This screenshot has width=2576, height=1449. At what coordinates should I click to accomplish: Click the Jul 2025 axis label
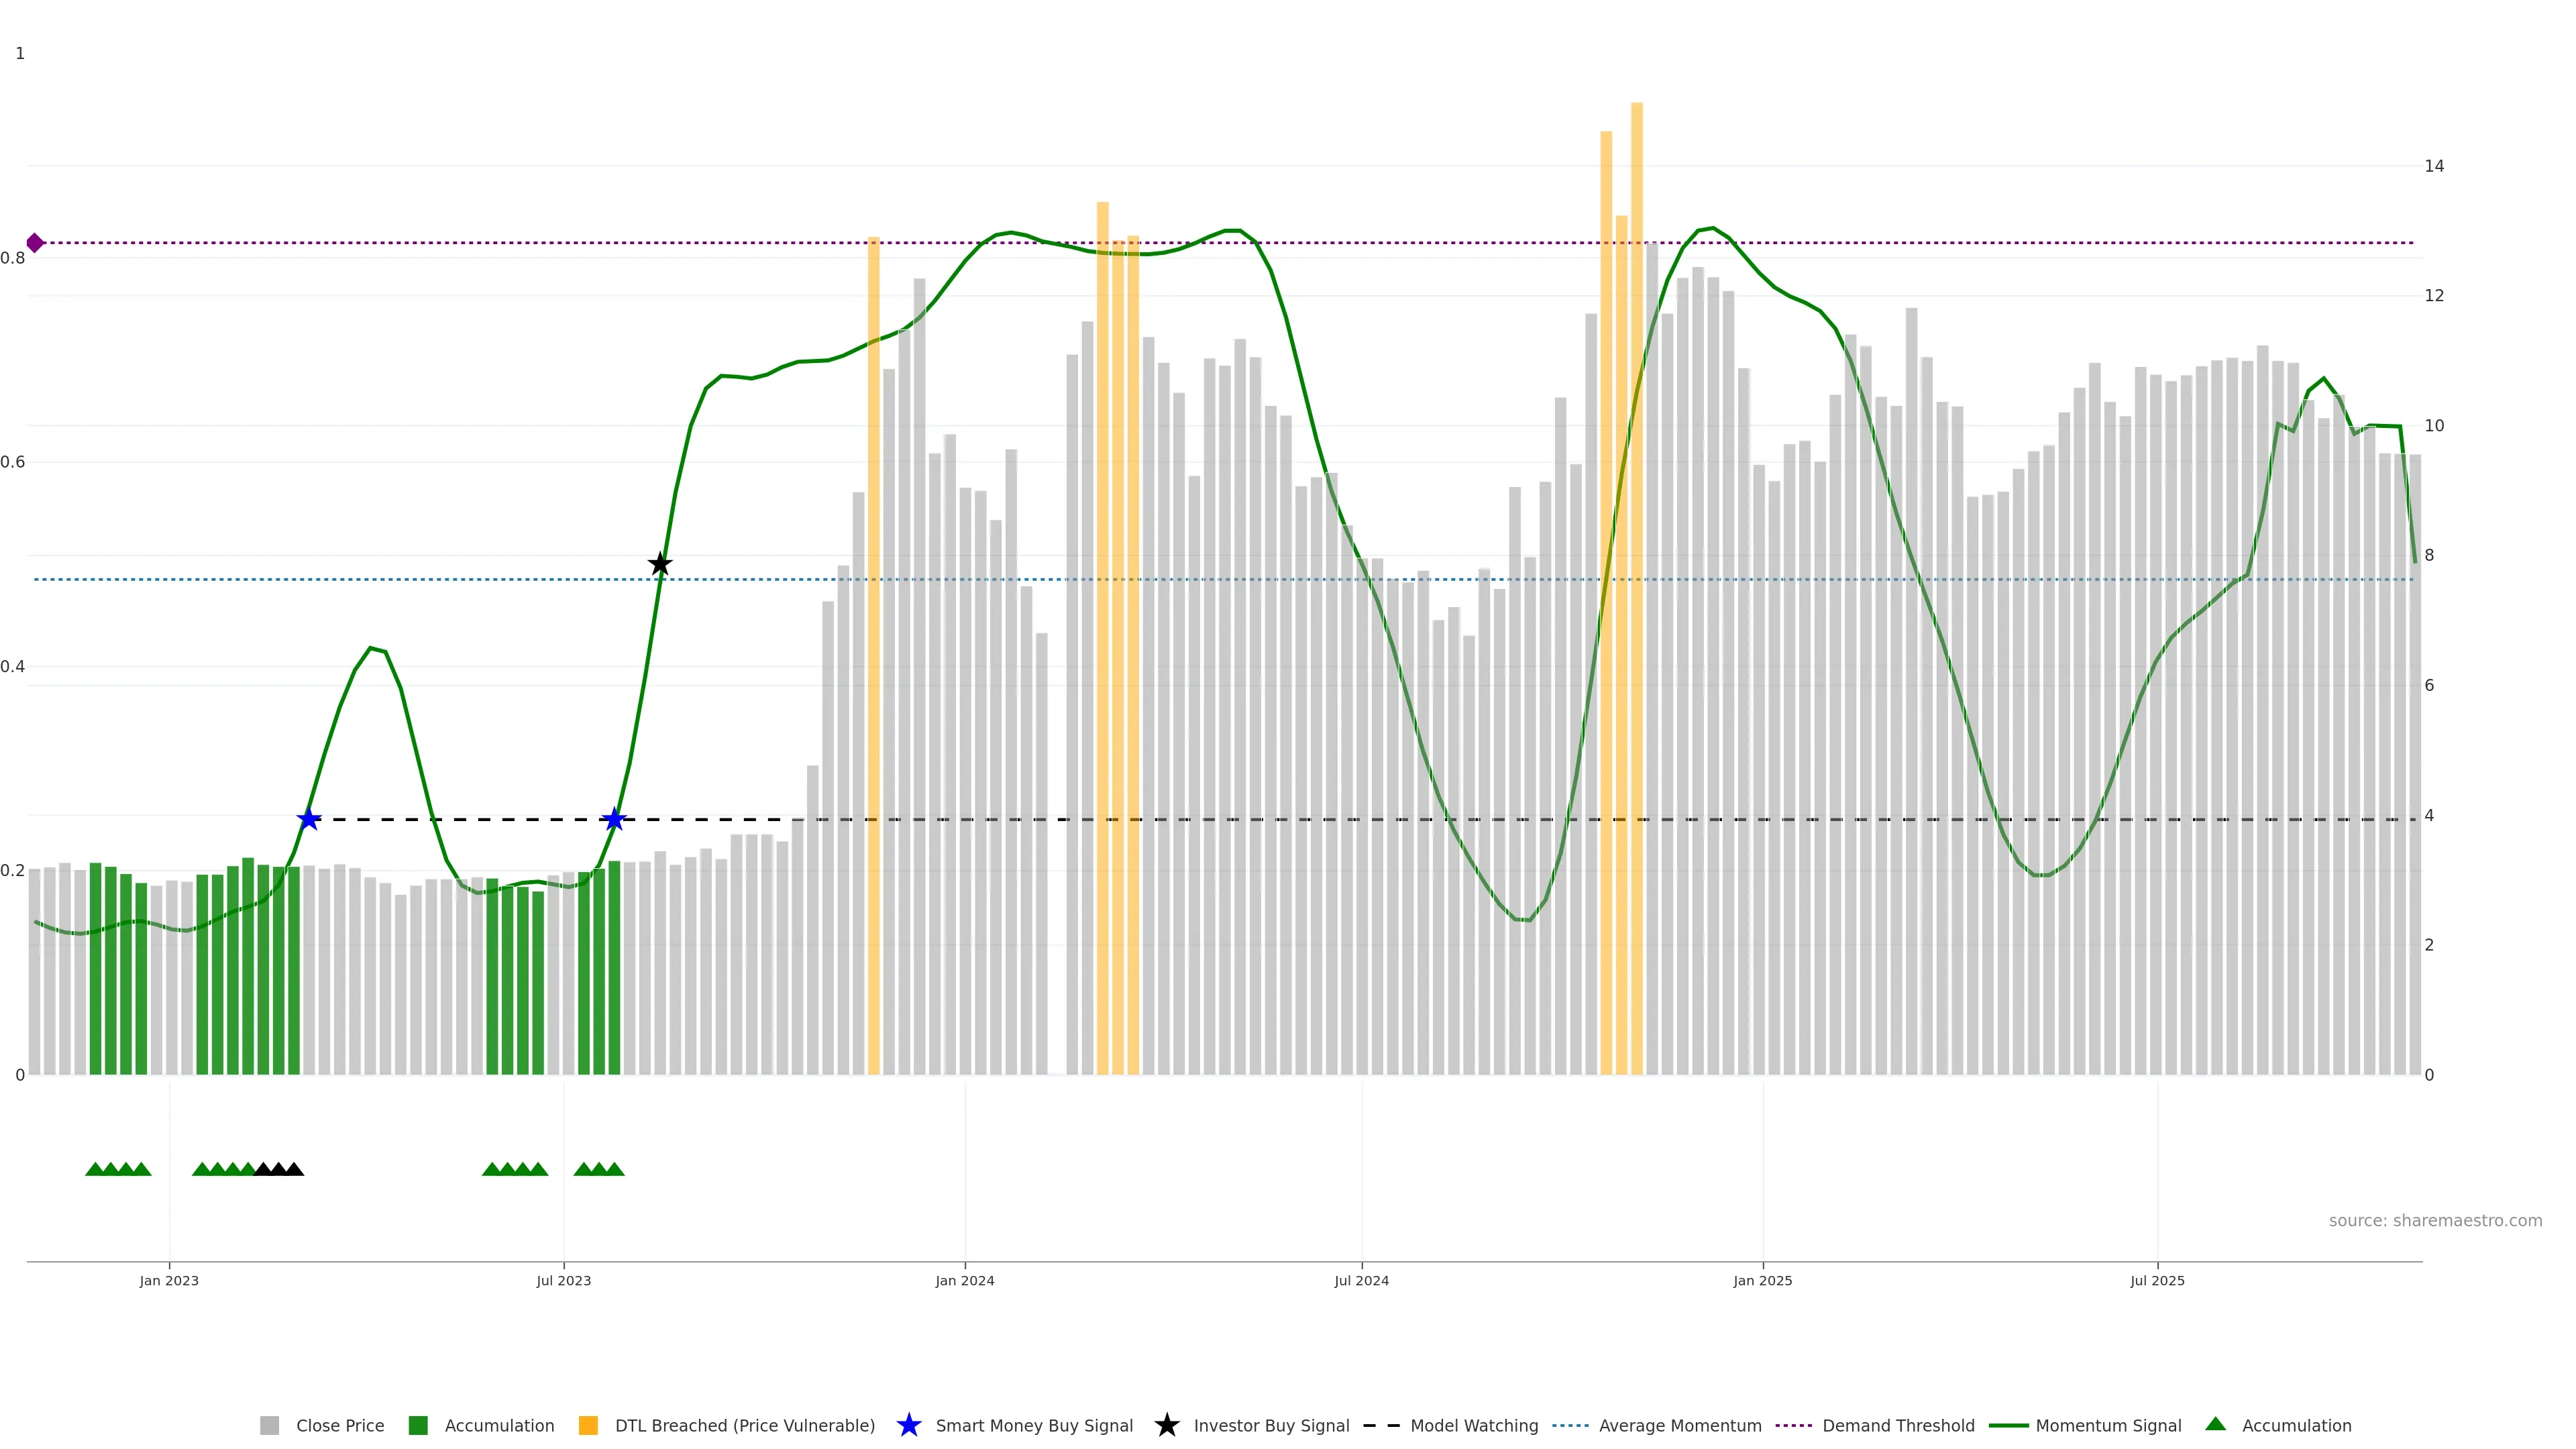(2157, 1280)
